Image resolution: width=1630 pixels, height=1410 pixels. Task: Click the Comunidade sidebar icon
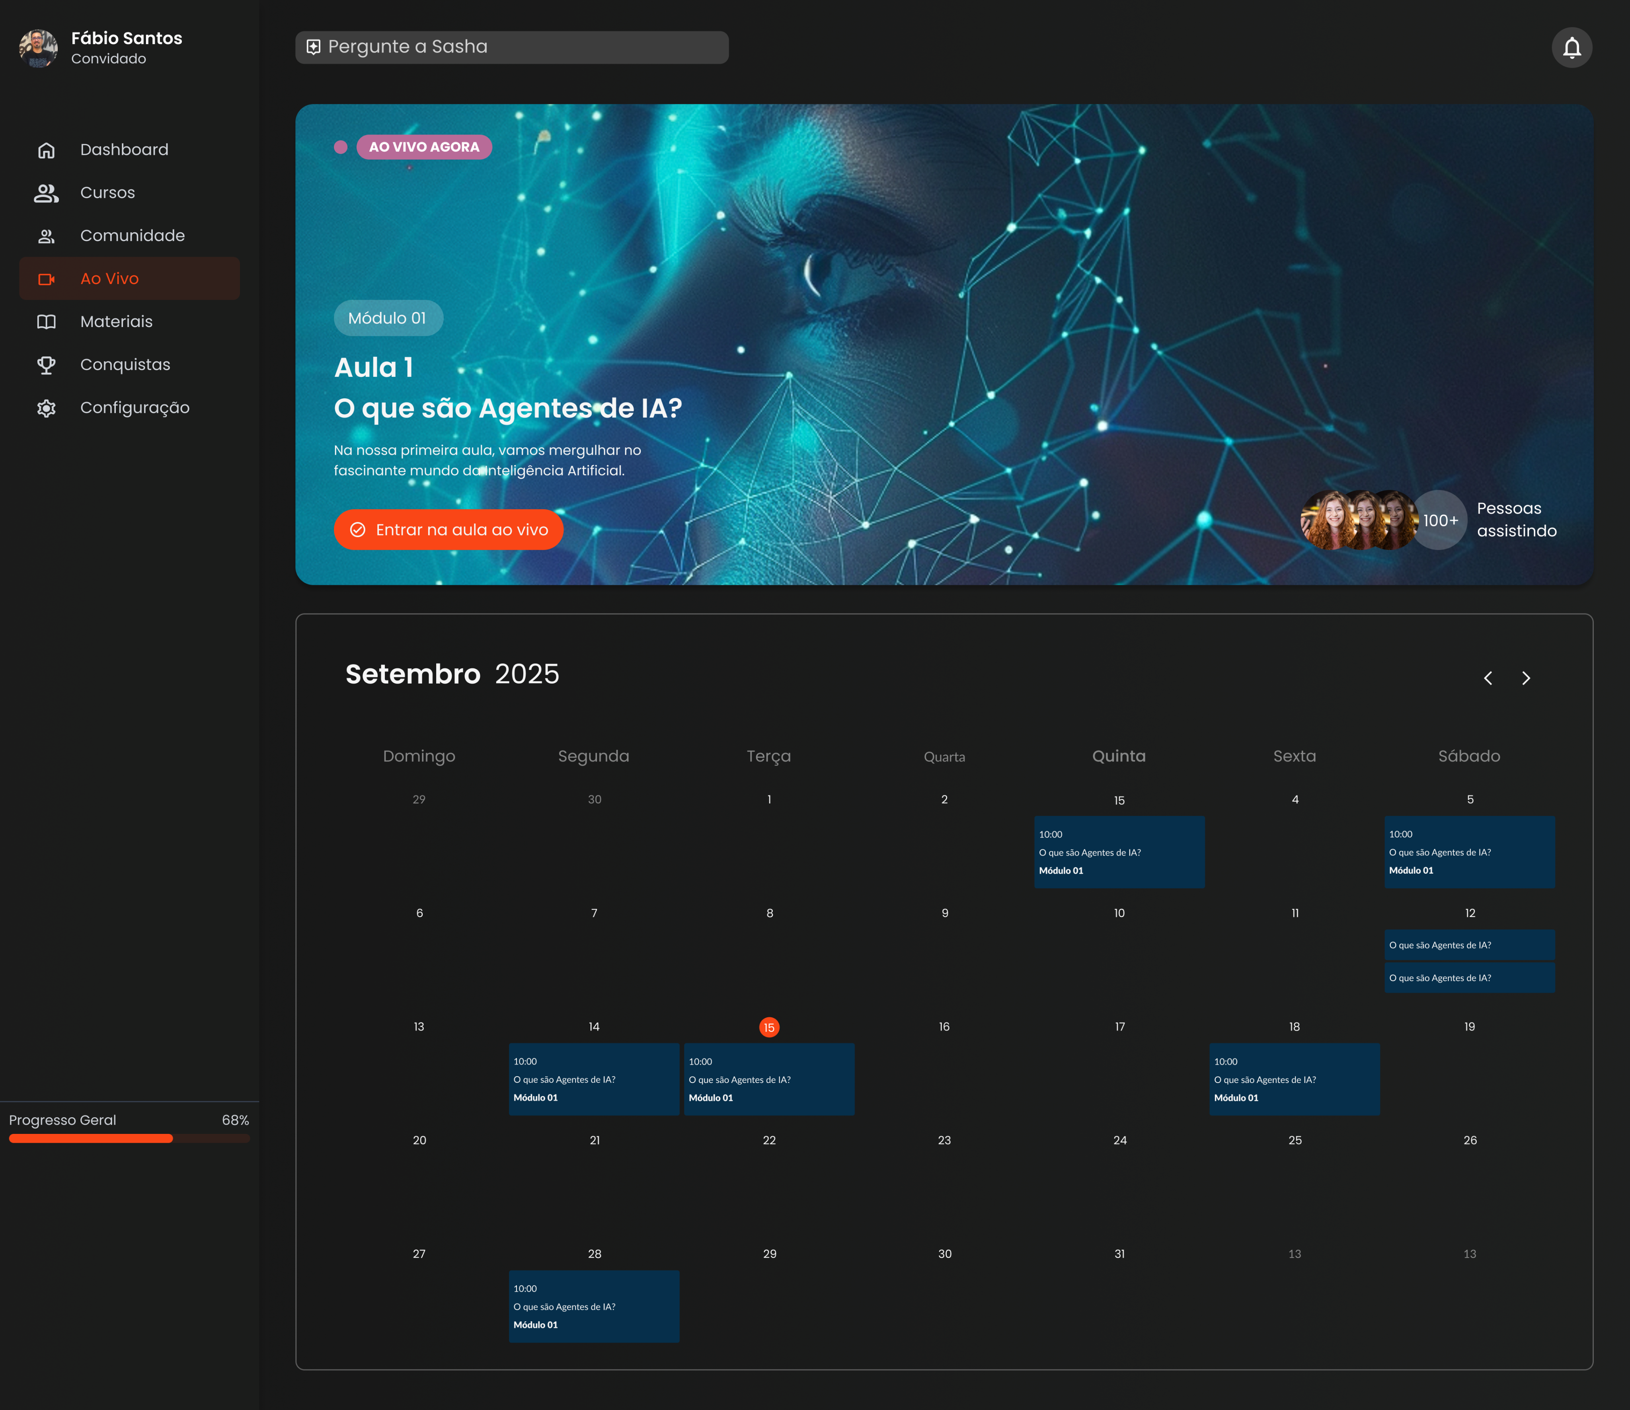coord(47,236)
